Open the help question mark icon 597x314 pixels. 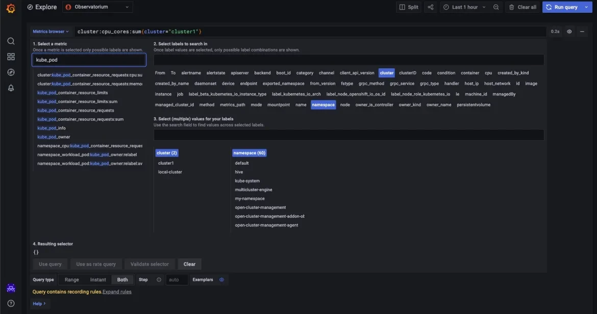11,303
